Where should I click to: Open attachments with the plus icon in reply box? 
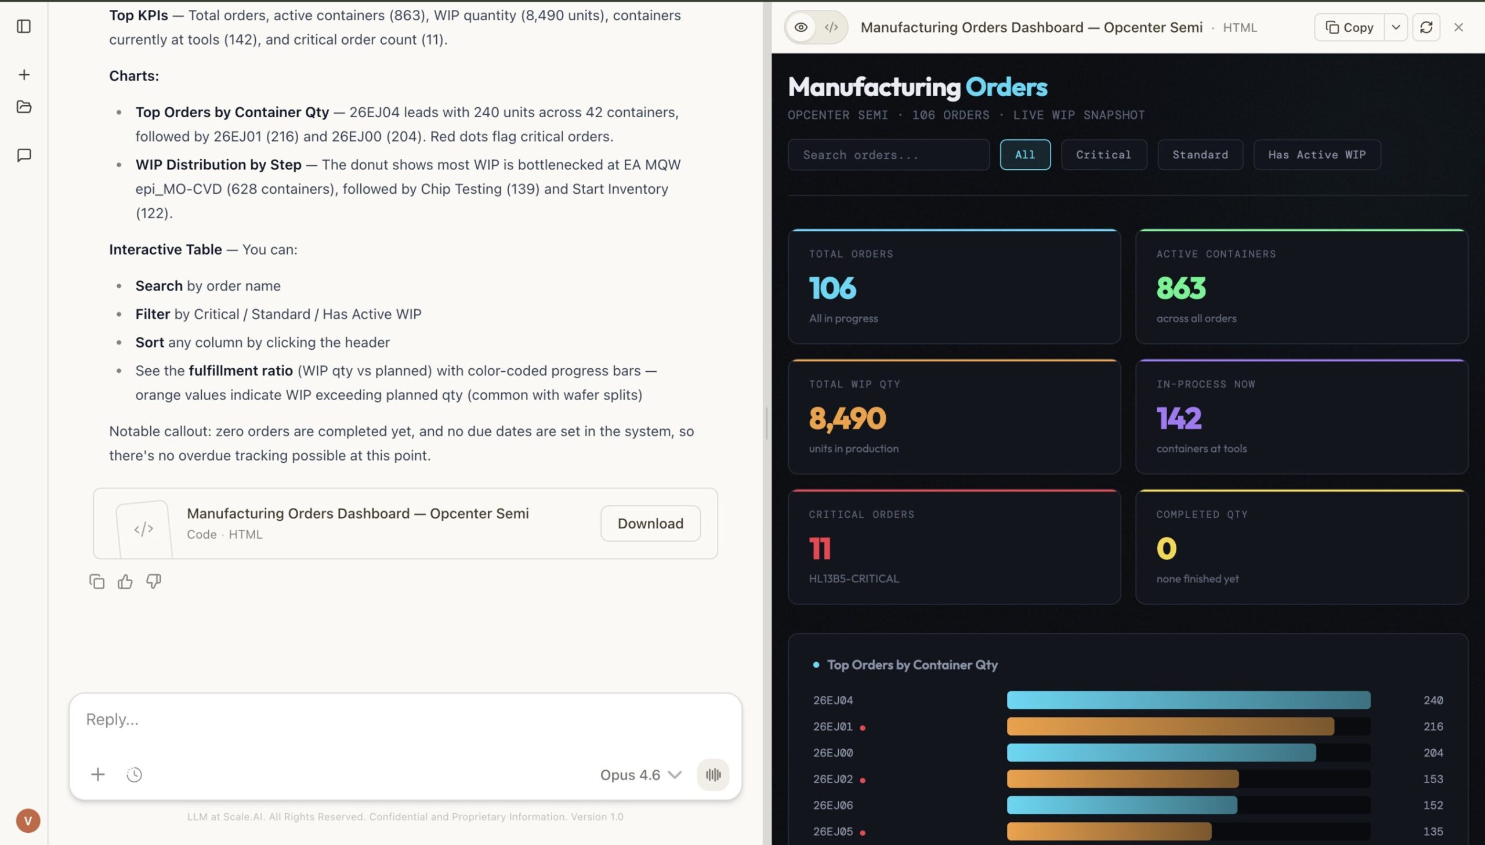click(x=97, y=774)
